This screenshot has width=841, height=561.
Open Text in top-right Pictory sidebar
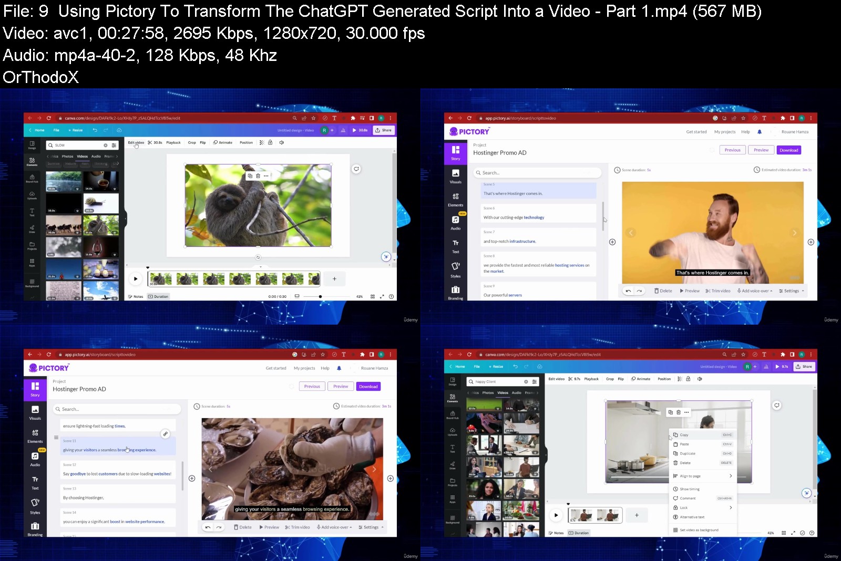[x=456, y=246]
